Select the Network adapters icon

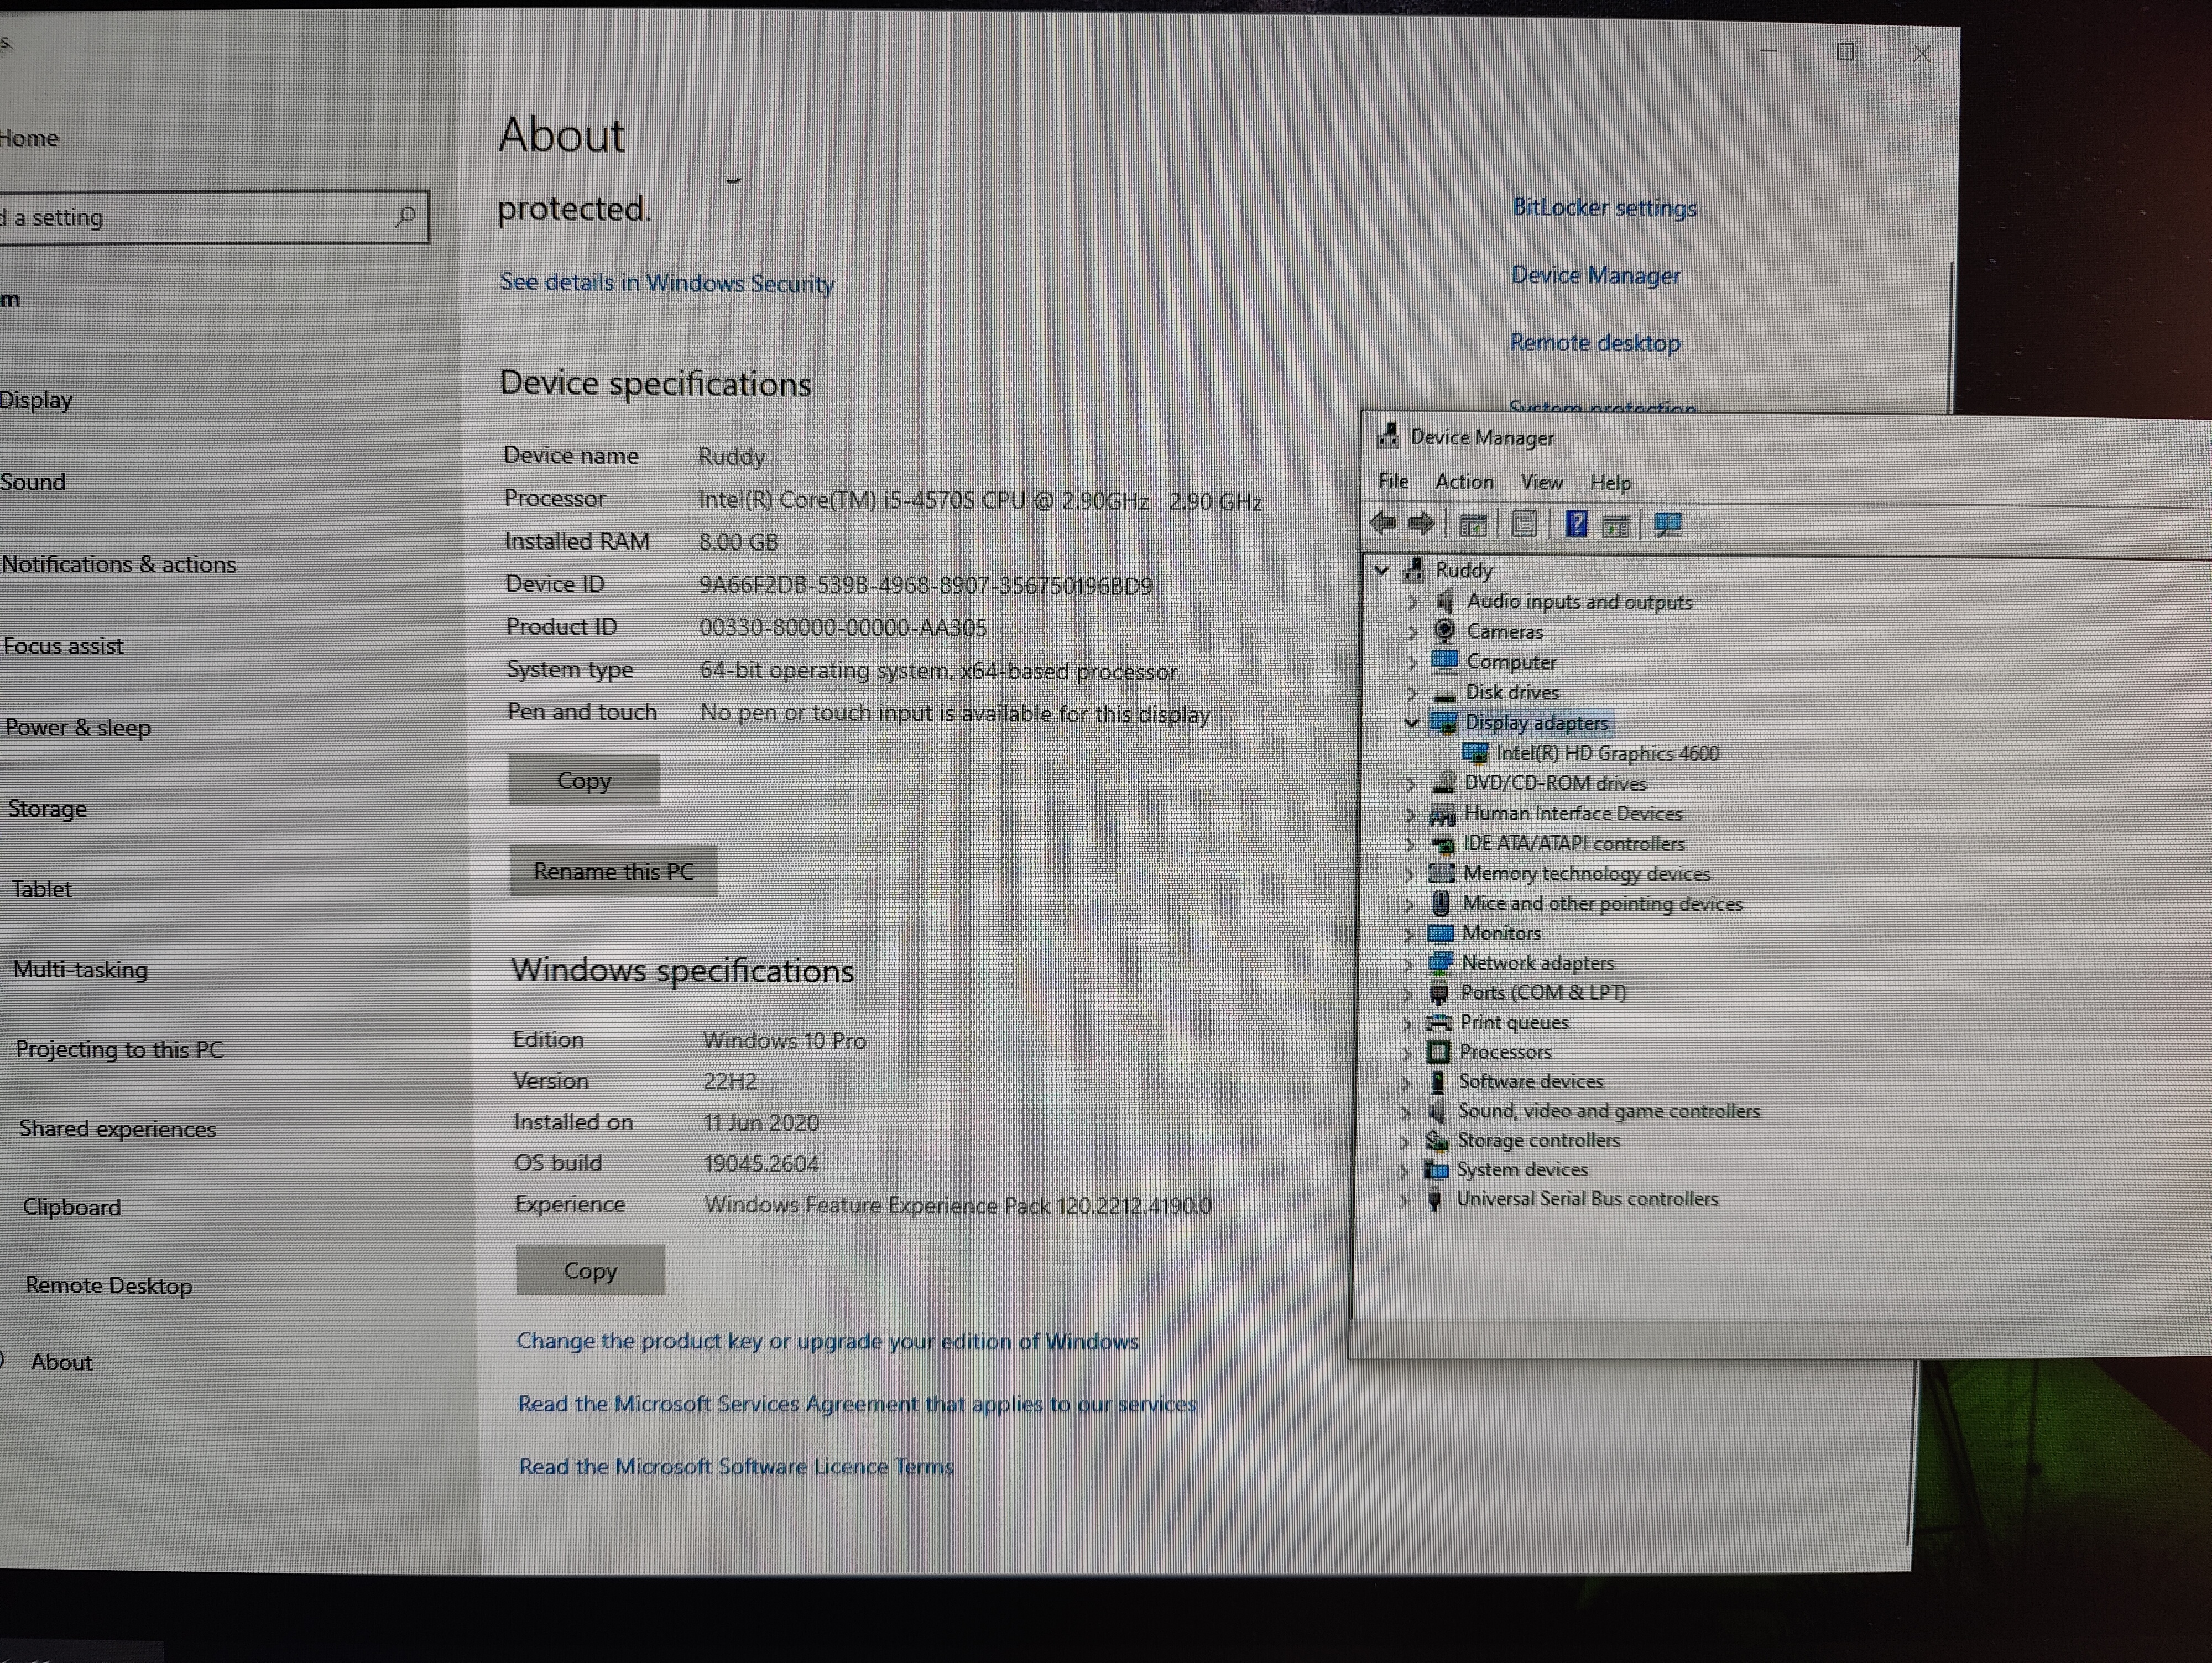pyautogui.click(x=1440, y=963)
